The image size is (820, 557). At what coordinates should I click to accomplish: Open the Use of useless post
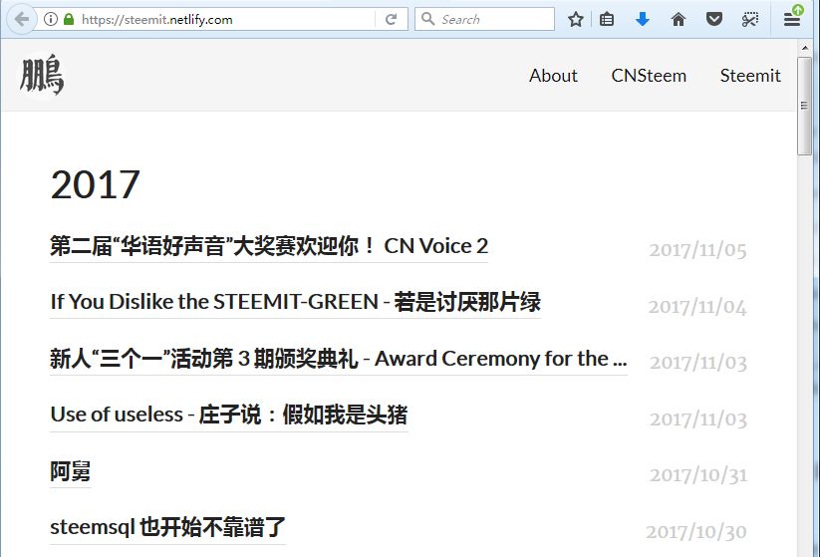click(228, 415)
